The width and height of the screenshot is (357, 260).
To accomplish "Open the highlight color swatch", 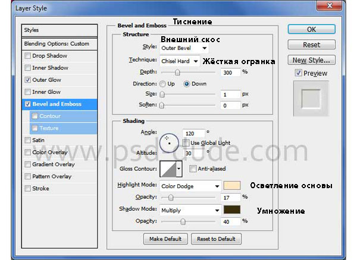I will (232, 186).
